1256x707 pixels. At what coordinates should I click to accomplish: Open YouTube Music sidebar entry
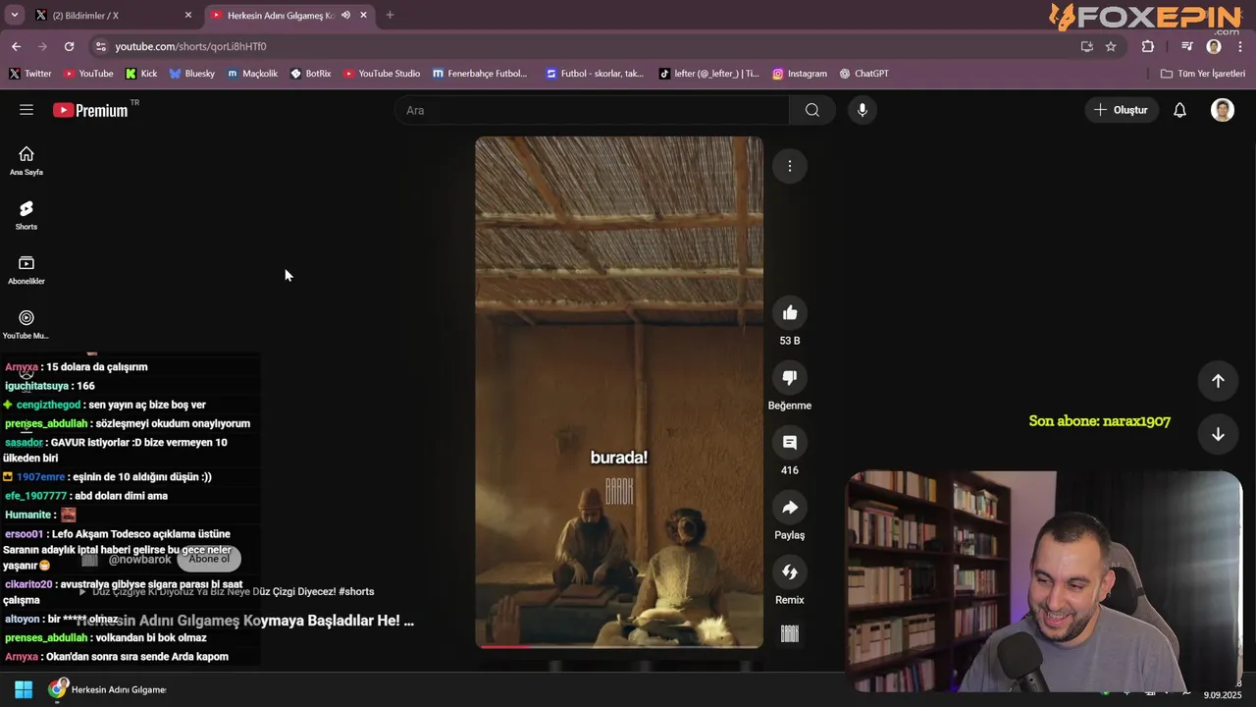pyautogui.click(x=26, y=325)
